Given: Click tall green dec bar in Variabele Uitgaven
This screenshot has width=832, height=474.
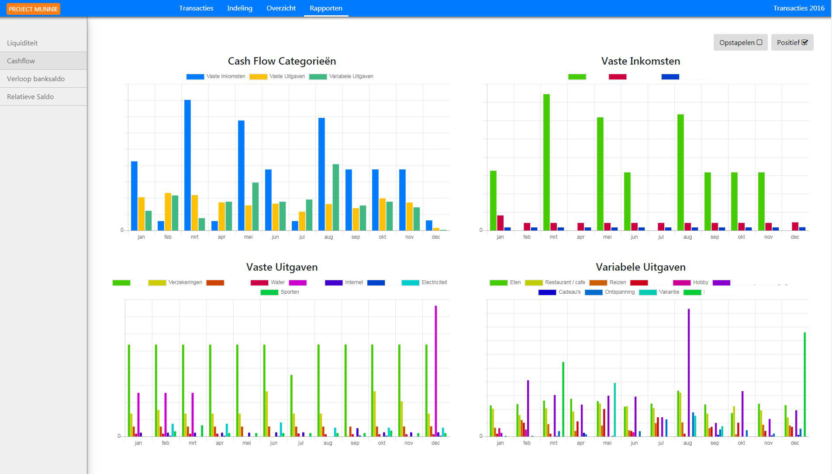Looking at the screenshot, I should (x=805, y=385).
